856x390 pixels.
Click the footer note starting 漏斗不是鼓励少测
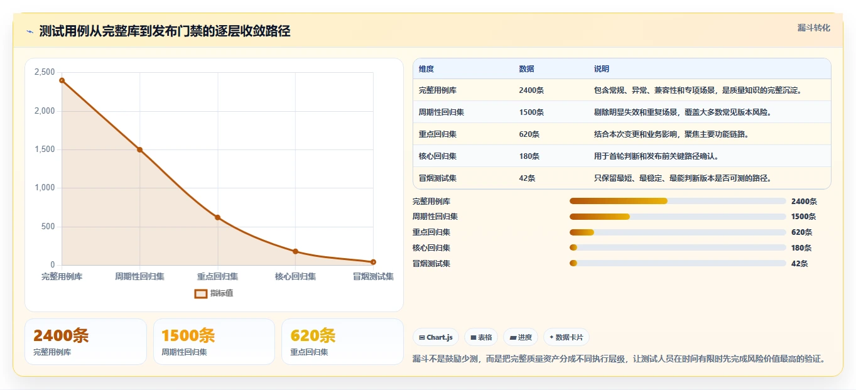point(619,359)
